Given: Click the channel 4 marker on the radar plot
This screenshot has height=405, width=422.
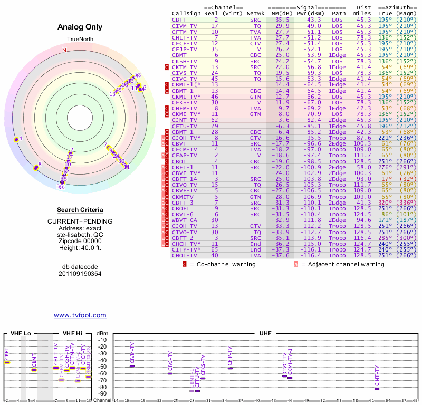Looking at the screenshot, I should 16,139.
